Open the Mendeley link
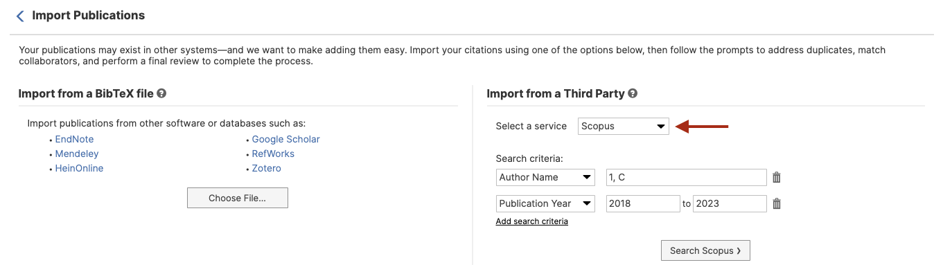 [x=77, y=154]
